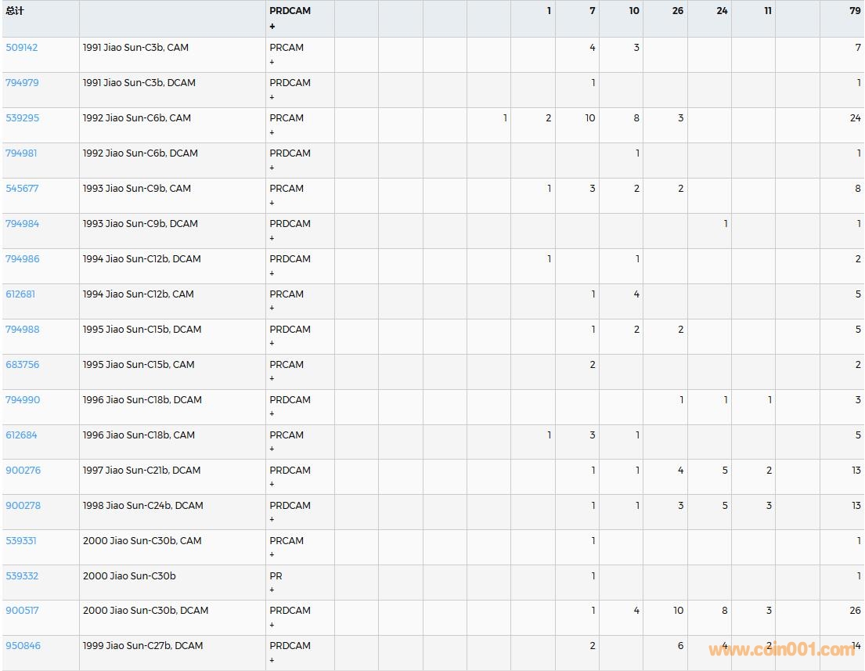The height and width of the screenshot is (671, 865).
Task: Click the 539295 coin number link
Action: coord(22,118)
